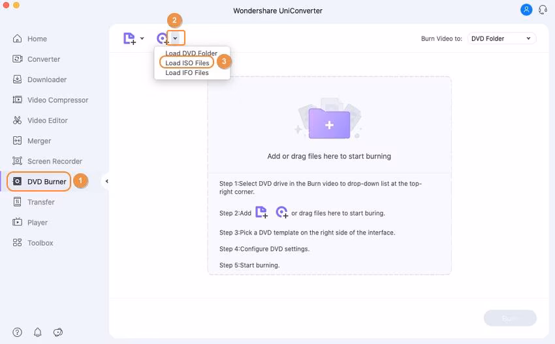
Task: Click 'Add or drag files here' text
Action: (329, 156)
